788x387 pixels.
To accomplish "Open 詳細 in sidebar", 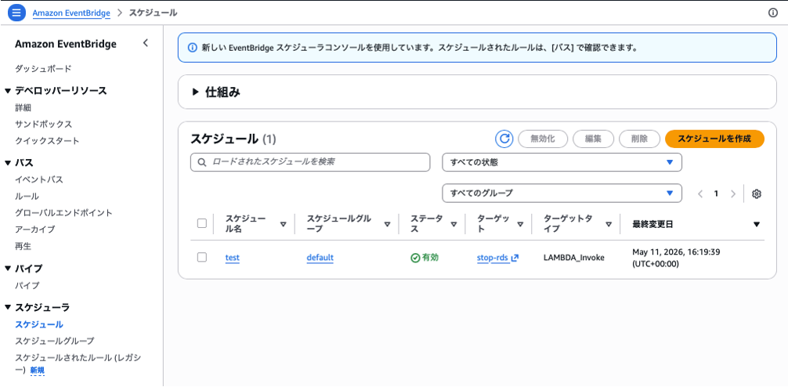I will point(23,107).
